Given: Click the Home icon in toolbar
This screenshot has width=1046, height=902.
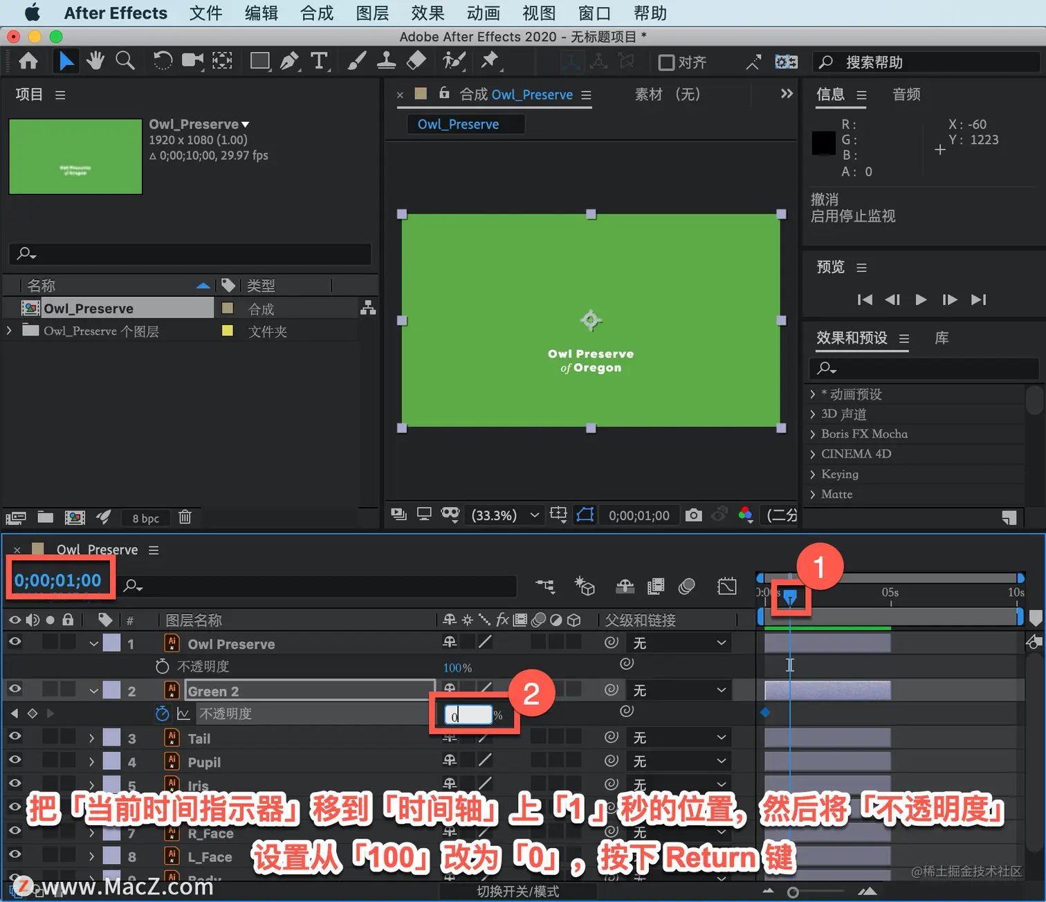Looking at the screenshot, I should [x=28, y=62].
